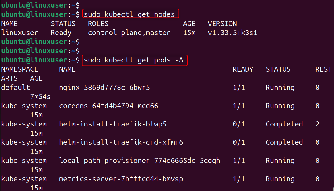Select the 'default' namespace text
This screenshot has height=191, width=334.
tap(16, 88)
